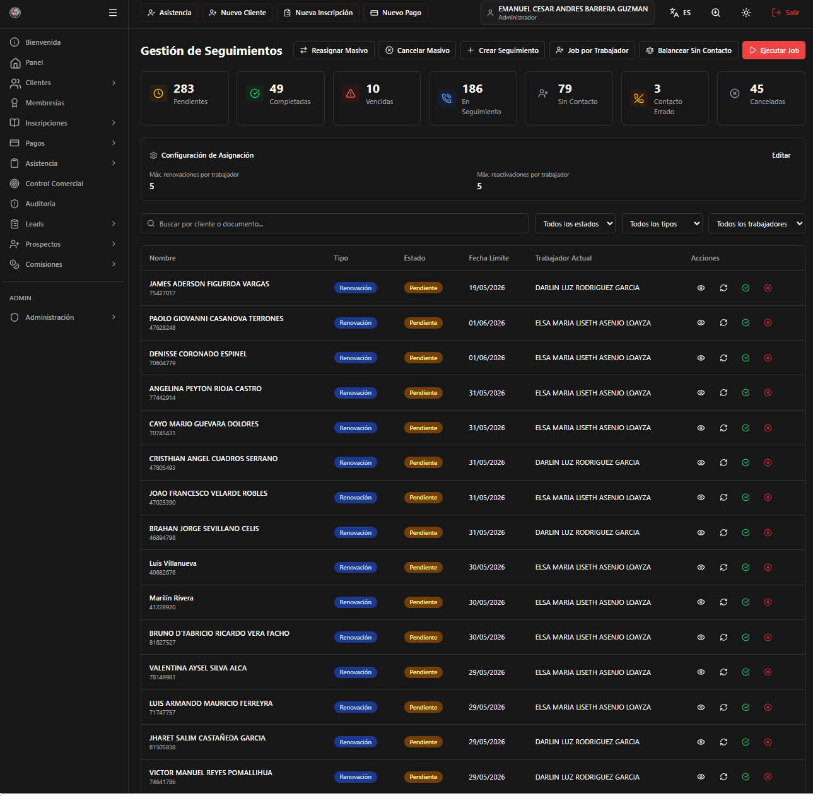This screenshot has height=796, width=813.
Task: Reassign the Marilin Rivera follow-up
Action: click(723, 602)
